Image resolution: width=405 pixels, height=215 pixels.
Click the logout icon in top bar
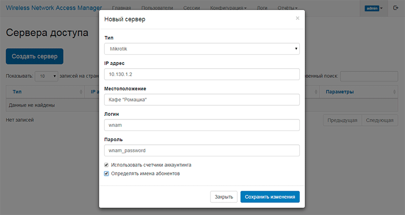pos(395,8)
